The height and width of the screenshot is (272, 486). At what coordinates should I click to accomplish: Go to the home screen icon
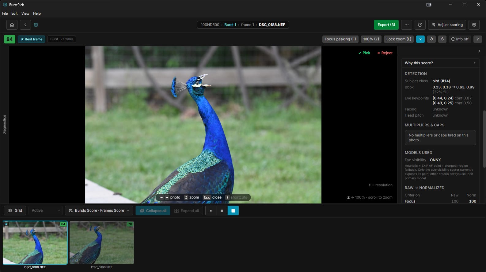click(x=12, y=25)
